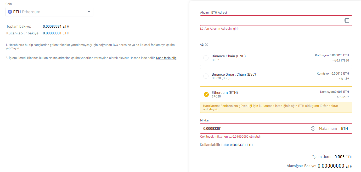Open the Daha fazla bilgi link
361x172 pixels.
tap(167, 58)
